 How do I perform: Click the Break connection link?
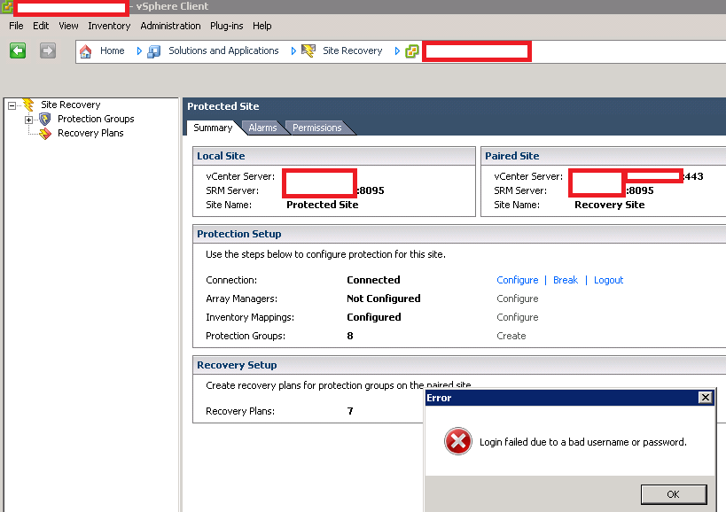[x=565, y=280]
